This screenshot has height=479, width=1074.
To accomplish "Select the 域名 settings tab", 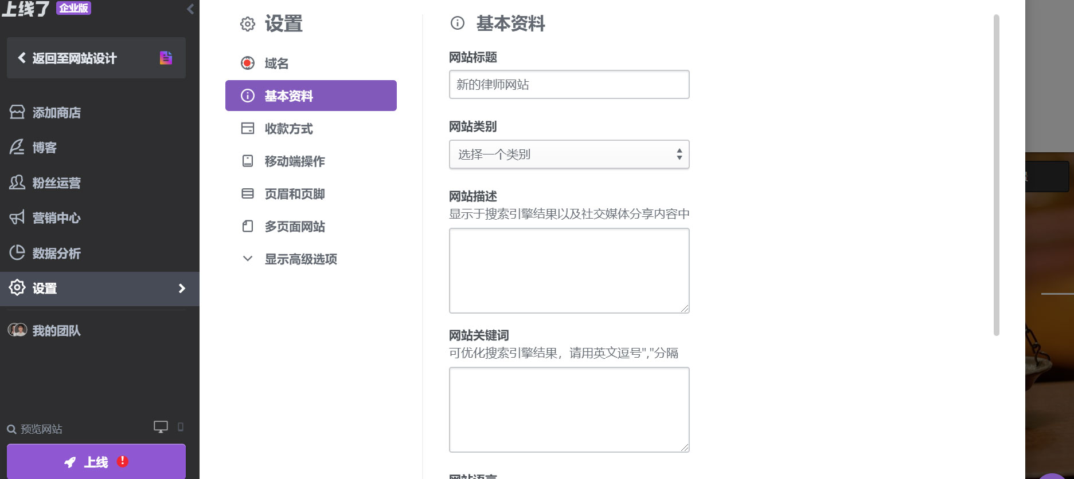I will coord(276,64).
